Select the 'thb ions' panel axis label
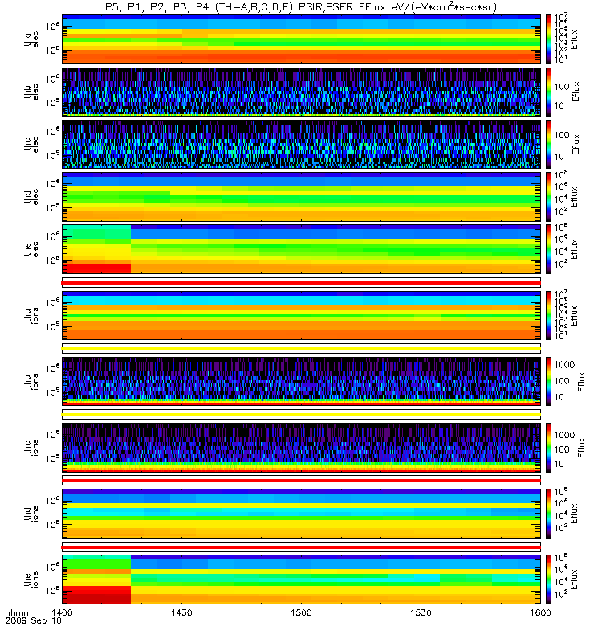 (x=31, y=381)
